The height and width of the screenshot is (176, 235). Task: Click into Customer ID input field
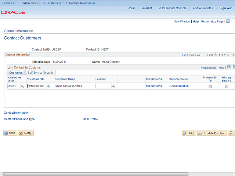[37, 86]
